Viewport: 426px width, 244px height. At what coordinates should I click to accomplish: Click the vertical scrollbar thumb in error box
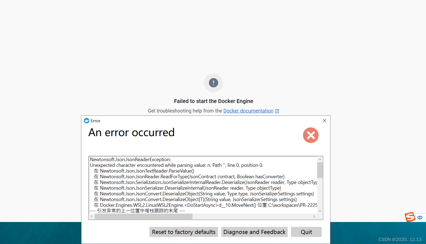pos(320,170)
